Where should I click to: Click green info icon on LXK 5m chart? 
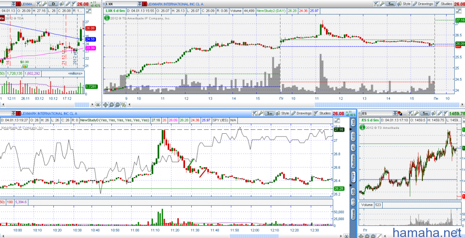(107, 18)
